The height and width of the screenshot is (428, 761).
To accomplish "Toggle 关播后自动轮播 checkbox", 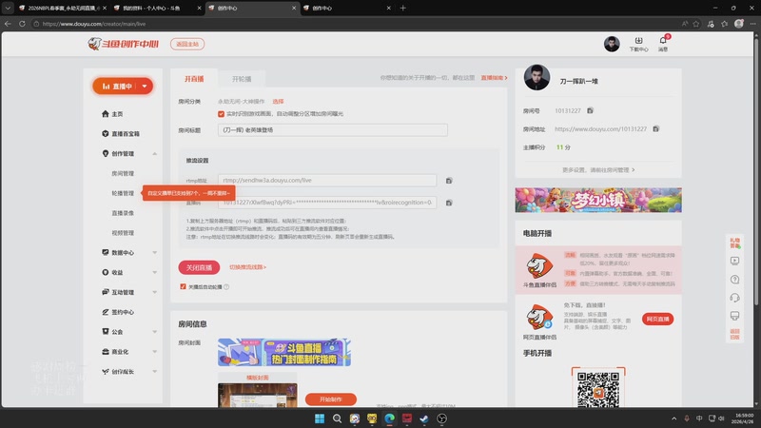I will (x=183, y=287).
